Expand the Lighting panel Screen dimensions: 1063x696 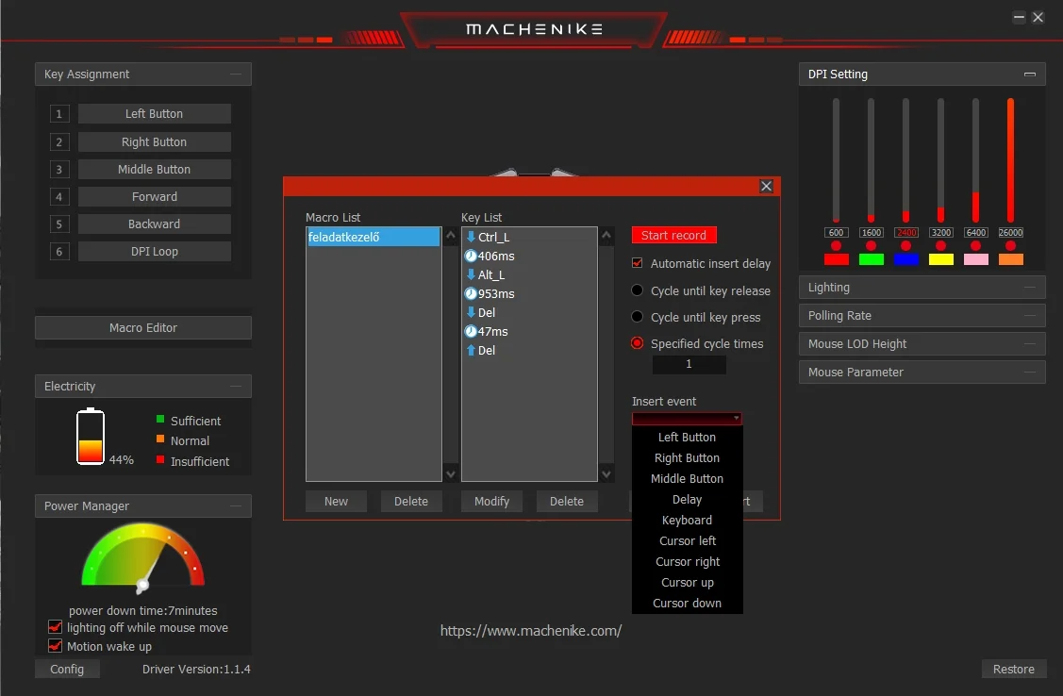point(1030,288)
